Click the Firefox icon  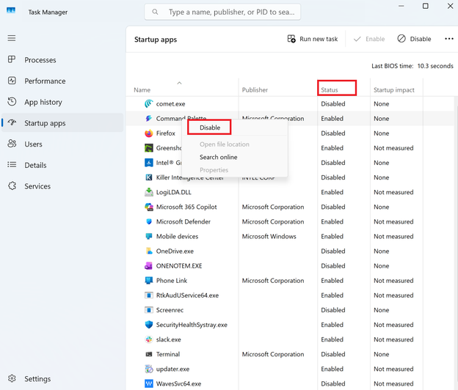(x=149, y=133)
